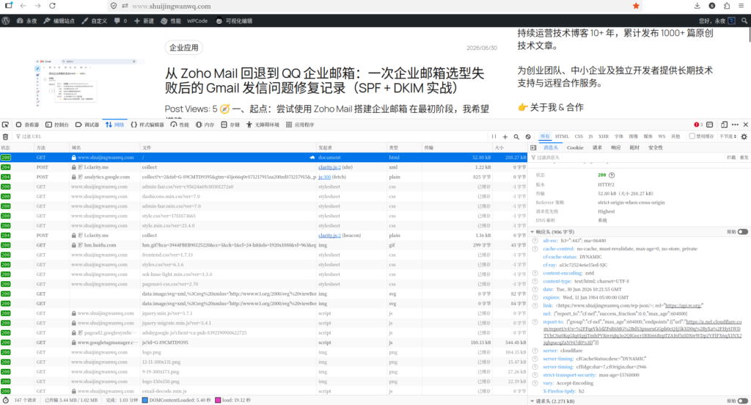Filter requests by CSS type
This screenshot has height=405, width=751.
point(579,136)
